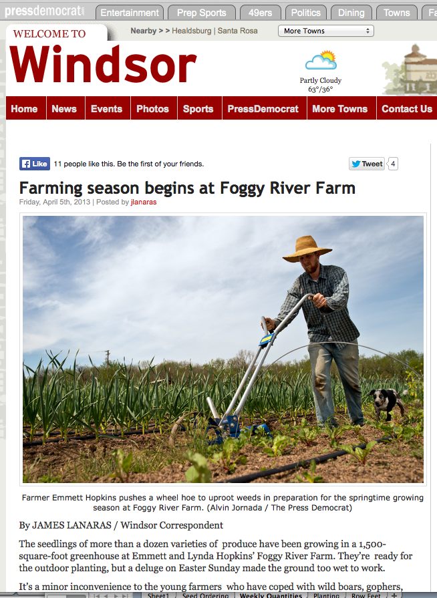Click the farmer wheel hoe photo
Screen dimensions: 437x598
[223, 349]
